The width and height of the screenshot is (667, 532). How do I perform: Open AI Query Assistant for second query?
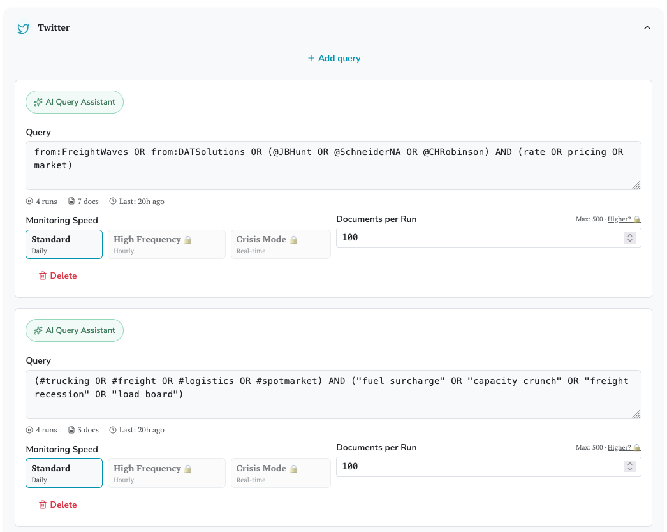click(75, 330)
